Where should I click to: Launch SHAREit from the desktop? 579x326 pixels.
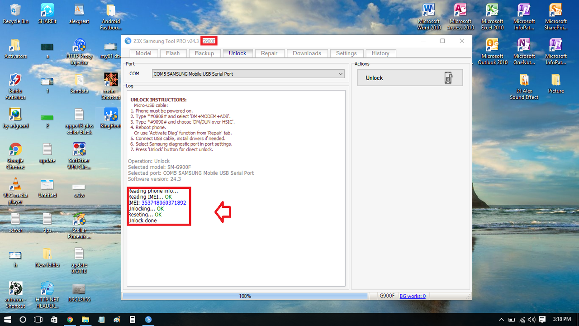pyautogui.click(x=47, y=14)
